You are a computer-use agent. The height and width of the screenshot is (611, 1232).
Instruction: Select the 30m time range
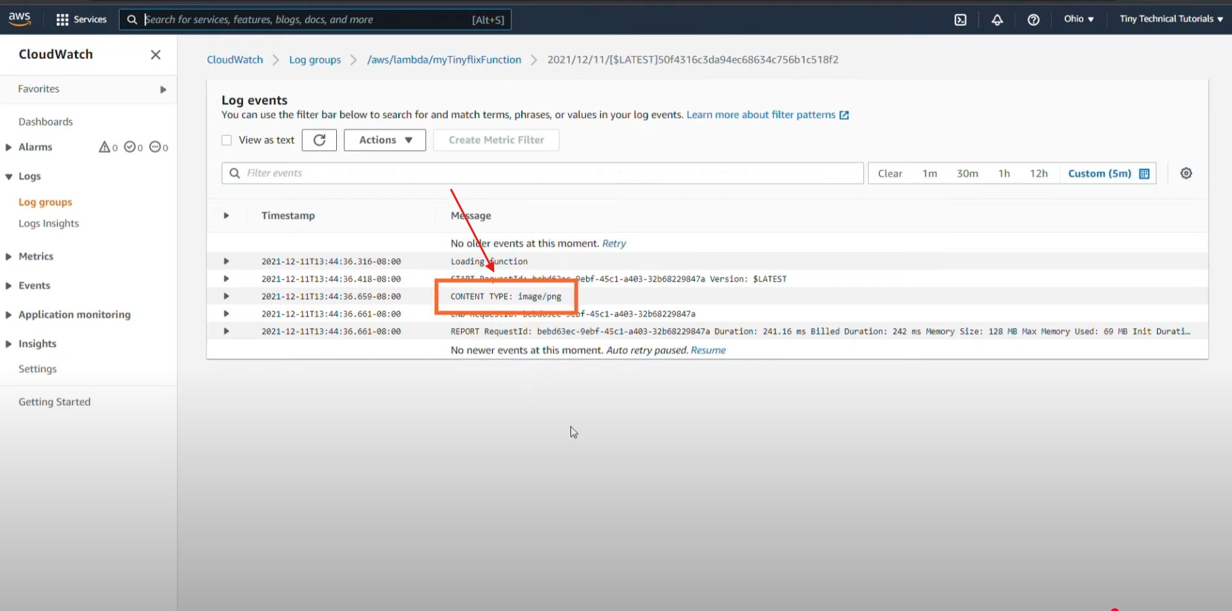[967, 174]
